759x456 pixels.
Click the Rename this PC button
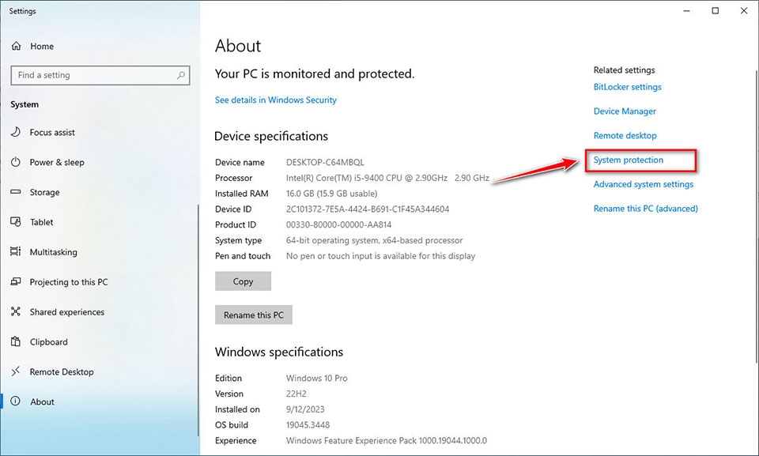click(254, 315)
